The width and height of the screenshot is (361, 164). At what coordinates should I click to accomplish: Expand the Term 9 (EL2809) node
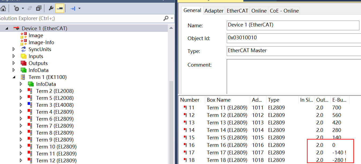click(x=21, y=140)
